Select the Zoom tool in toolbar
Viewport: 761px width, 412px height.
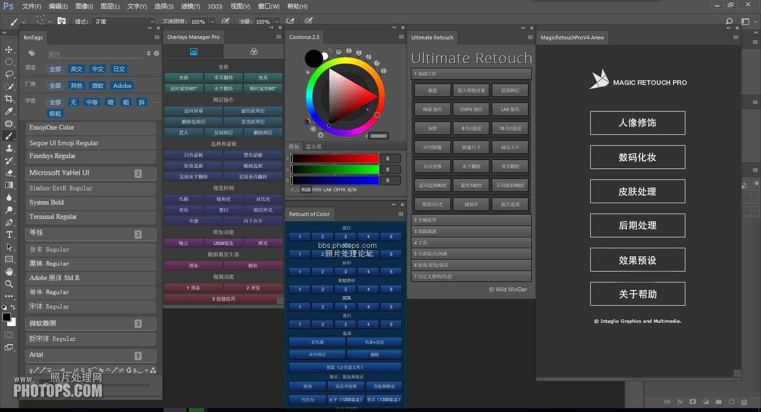click(x=9, y=284)
